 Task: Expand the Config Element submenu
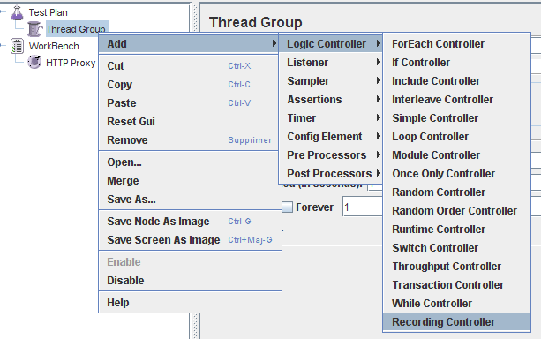pyautogui.click(x=330, y=137)
